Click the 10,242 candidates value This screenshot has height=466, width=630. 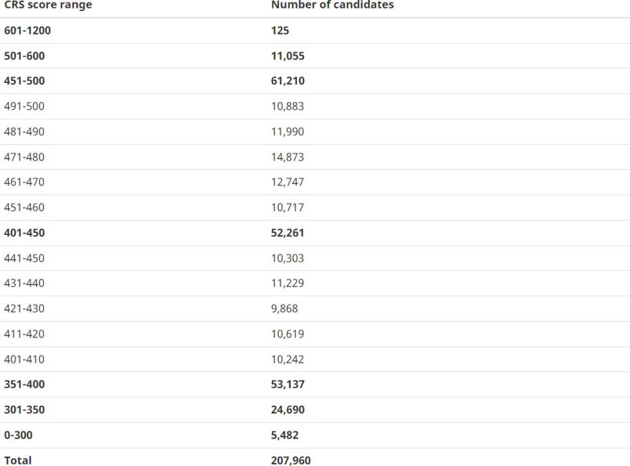click(x=287, y=360)
